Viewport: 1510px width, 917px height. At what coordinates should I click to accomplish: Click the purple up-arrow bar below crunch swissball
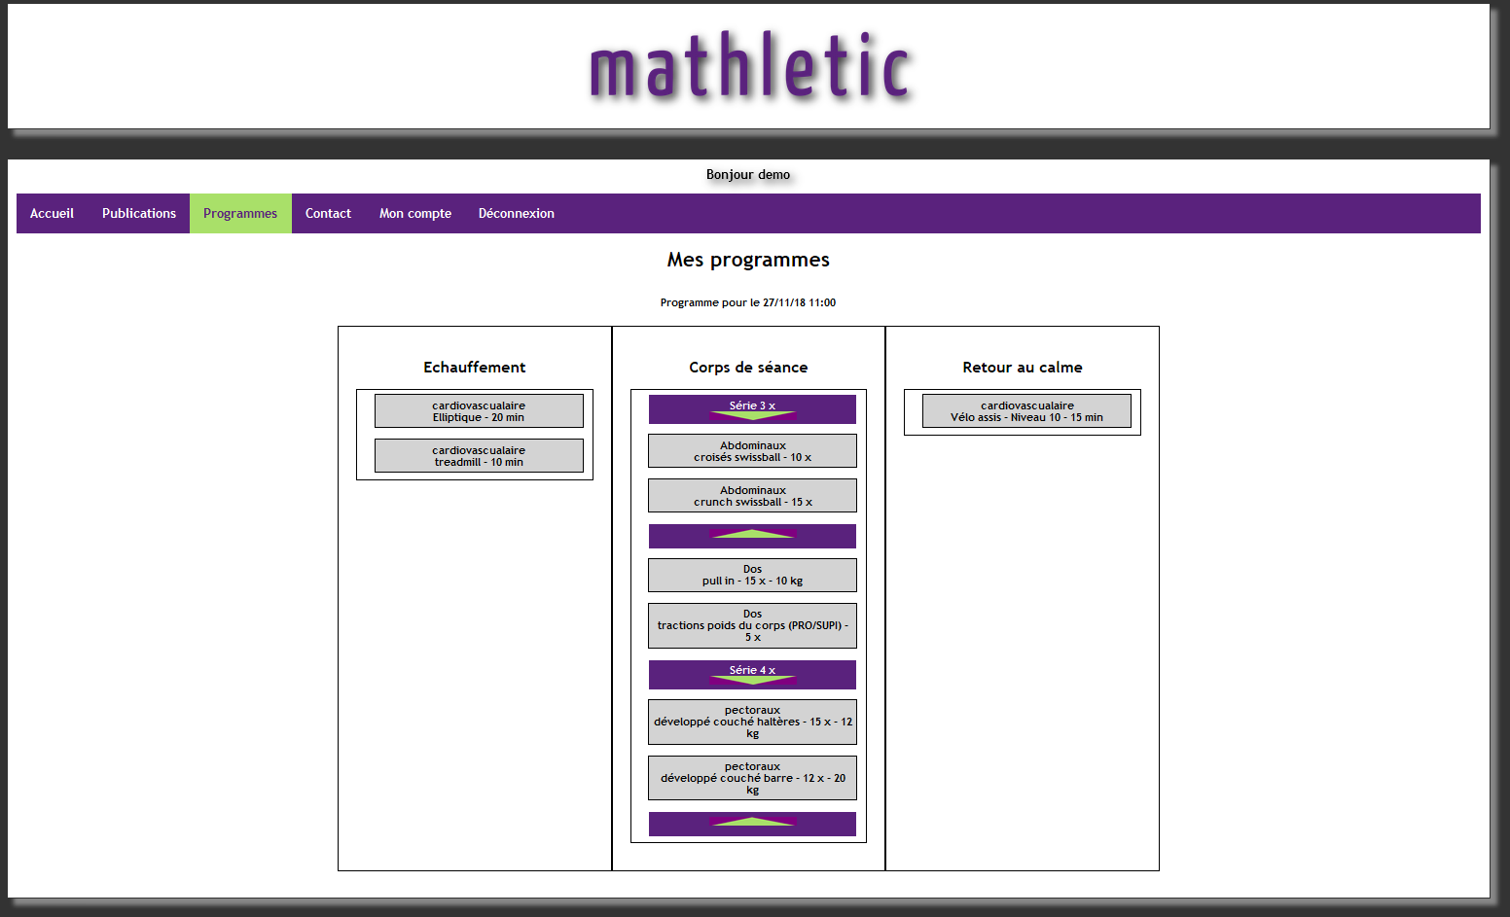[x=752, y=536]
